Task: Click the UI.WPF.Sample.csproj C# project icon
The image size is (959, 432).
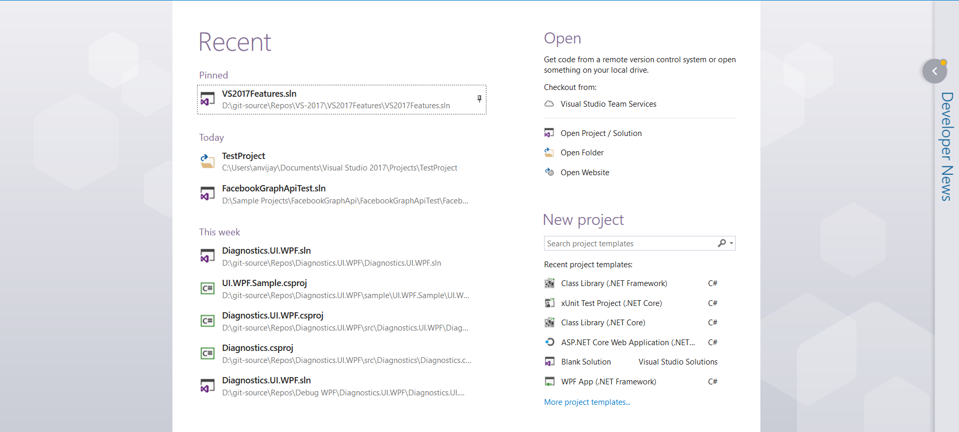Action: (207, 288)
